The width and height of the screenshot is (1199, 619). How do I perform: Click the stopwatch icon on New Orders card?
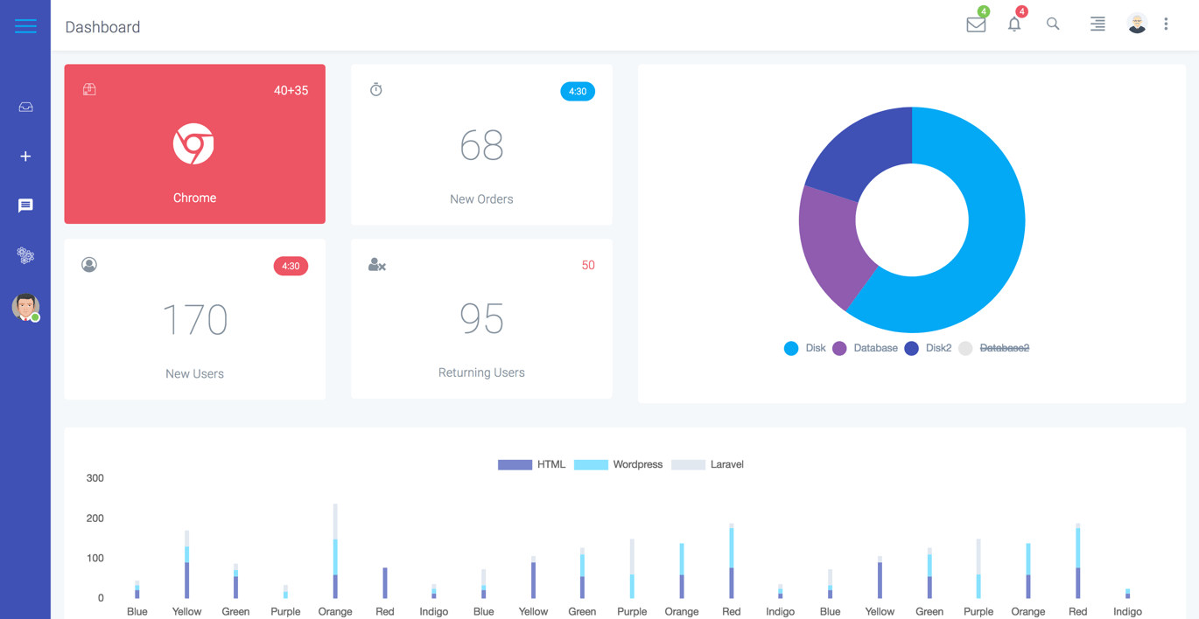pos(376,89)
